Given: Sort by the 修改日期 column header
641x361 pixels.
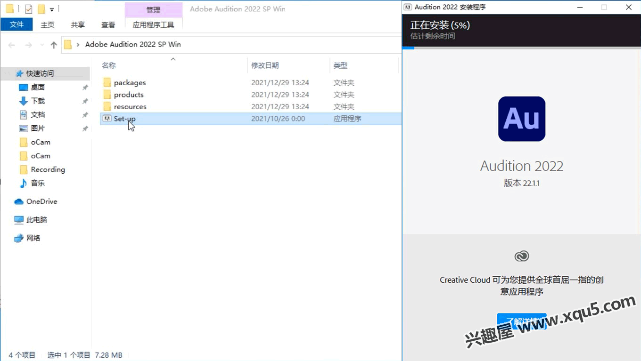Looking at the screenshot, I should 265,65.
